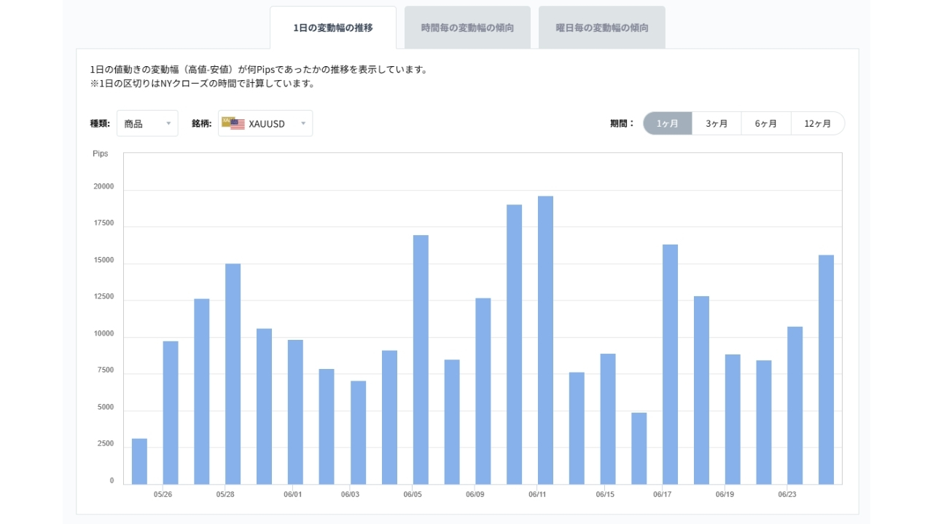The image size is (933, 524).
Task: Click the 06/11 x-axis date label
Action: (x=537, y=494)
